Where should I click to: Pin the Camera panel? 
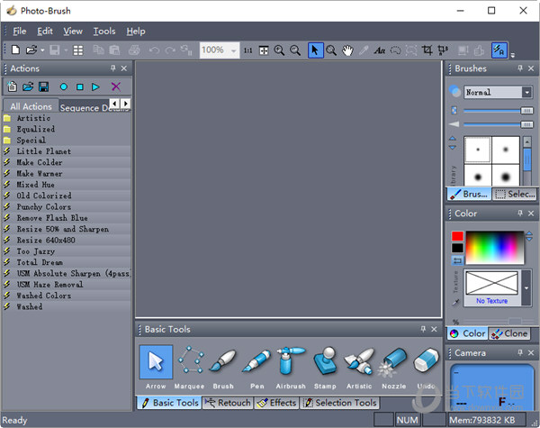pos(520,352)
